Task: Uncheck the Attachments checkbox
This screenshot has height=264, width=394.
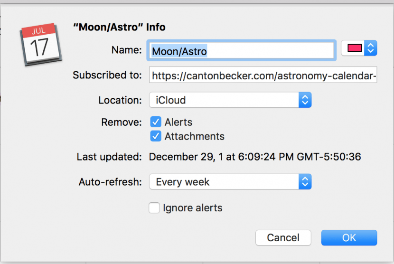Action: coord(156,136)
